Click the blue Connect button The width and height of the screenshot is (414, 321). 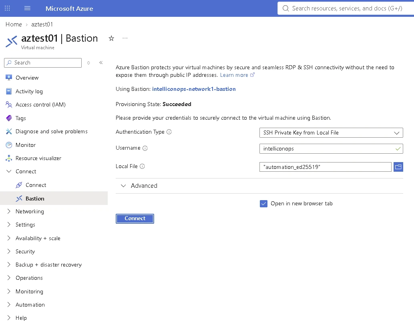click(135, 219)
